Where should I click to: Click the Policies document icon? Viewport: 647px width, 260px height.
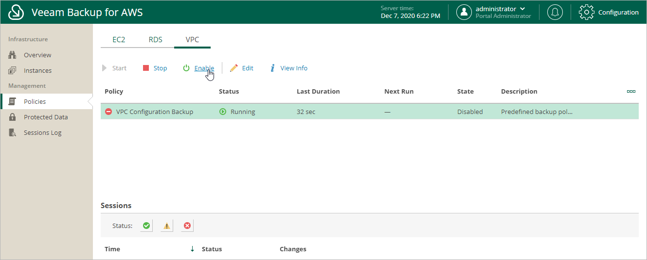[13, 101]
